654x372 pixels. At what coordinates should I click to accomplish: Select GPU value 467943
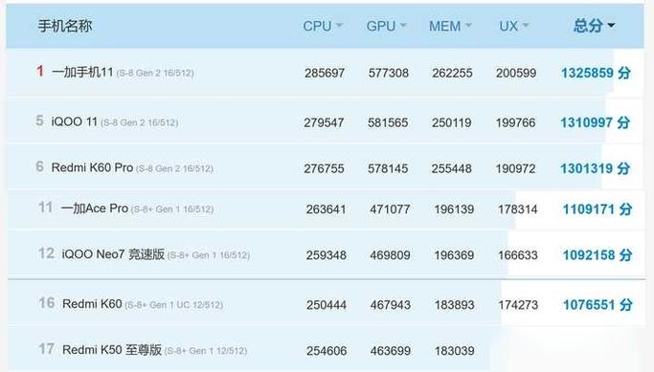391,305
